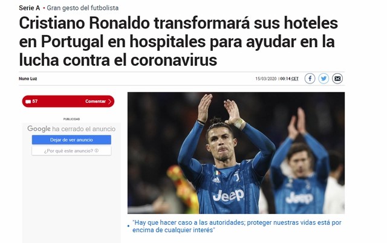Share the article on Facebook
Image resolution: width=387 pixels, height=243 pixels.
[310, 79]
